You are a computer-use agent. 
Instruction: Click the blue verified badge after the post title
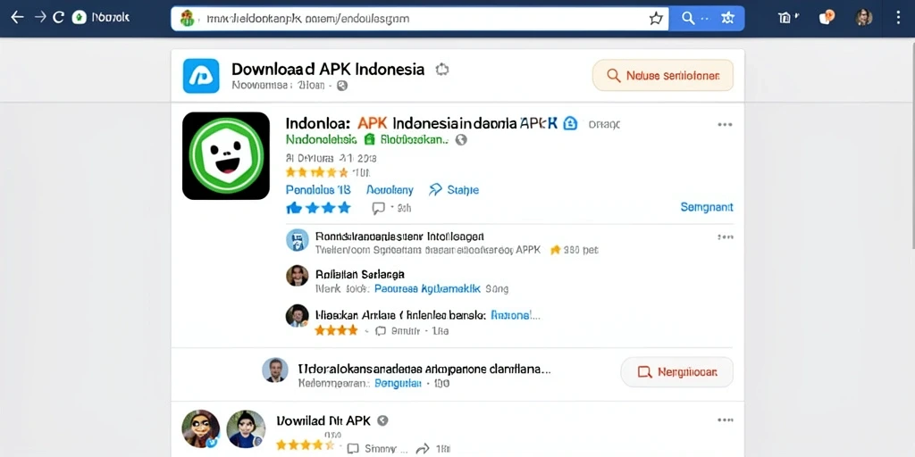(x=570, y=123)
